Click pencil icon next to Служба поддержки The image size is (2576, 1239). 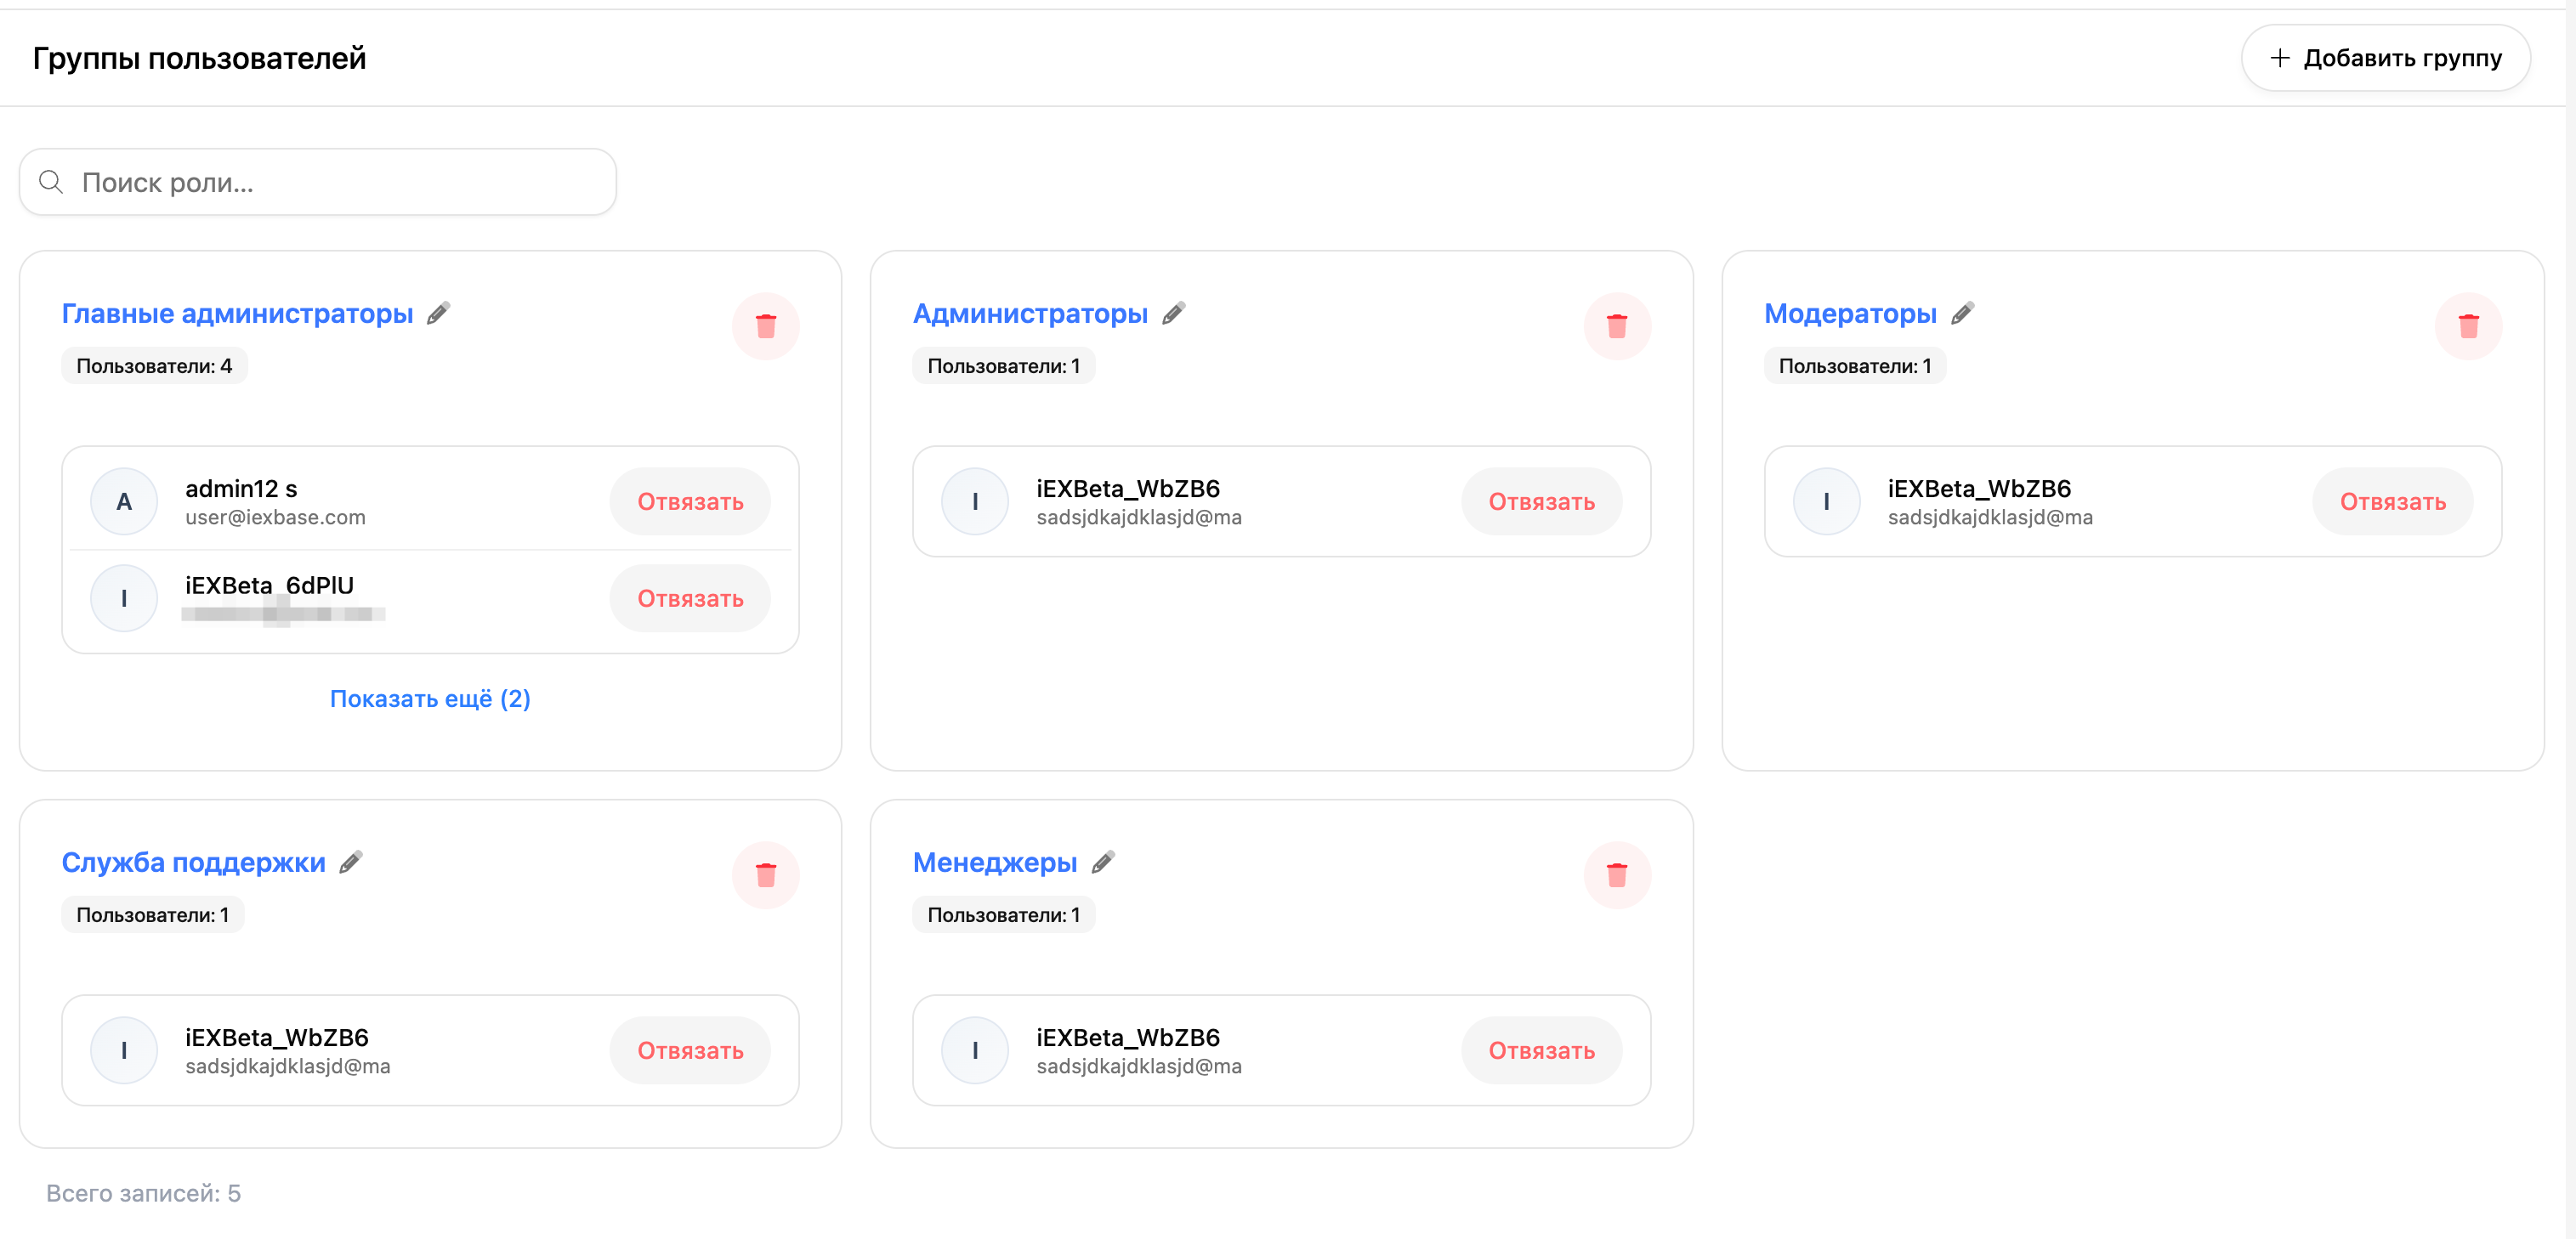350,863
